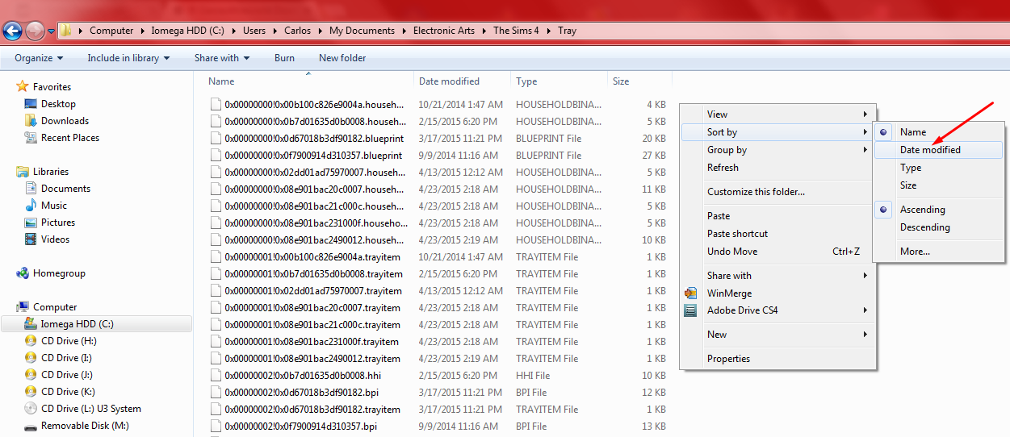1010x437 pixels.
Task: Select CD Drive (K:) icon
Action: tap(31, 392)
